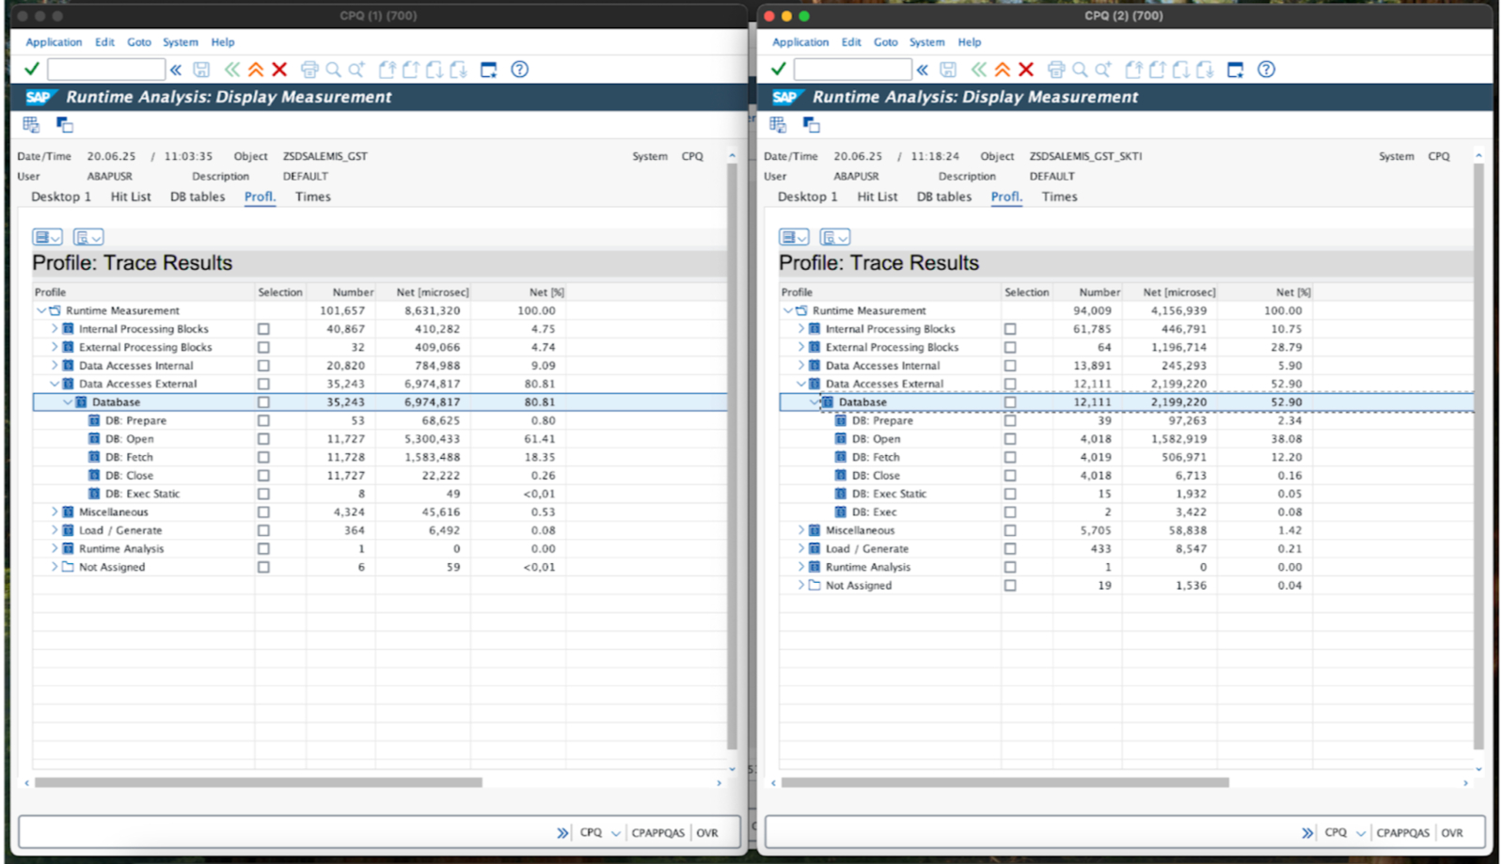Tick the Database row checkbox in CPQ (2)

coord(1010,402)
